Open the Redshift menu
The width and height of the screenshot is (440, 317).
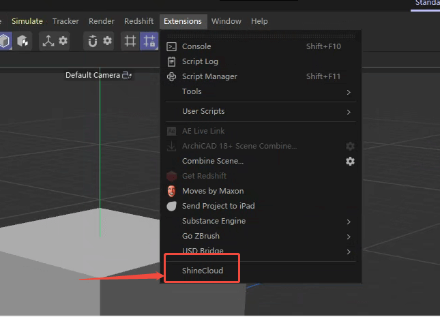click(x=139, y=21)
